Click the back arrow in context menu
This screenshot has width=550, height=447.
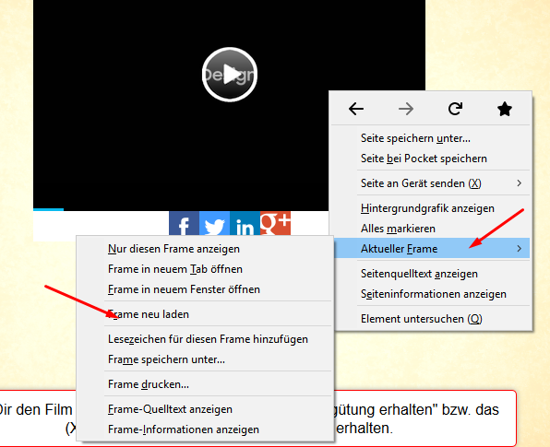coord(356,109)
